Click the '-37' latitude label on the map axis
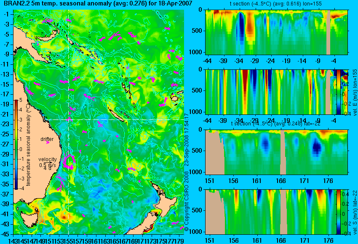This screenshot has width=358, height=244. (x=5, y=194)
